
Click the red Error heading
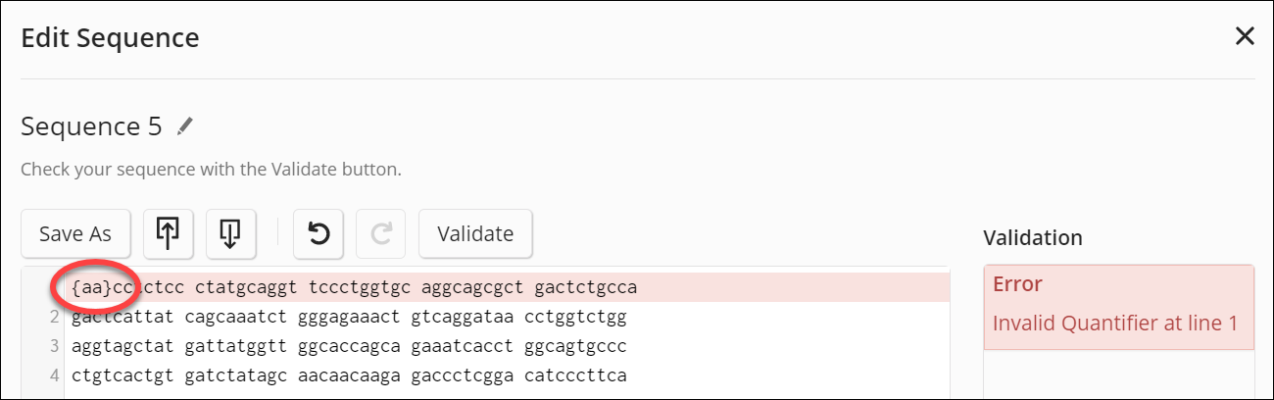(x=1017, y=284)
